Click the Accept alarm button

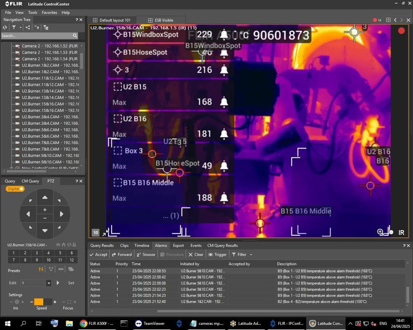point(98,255)
